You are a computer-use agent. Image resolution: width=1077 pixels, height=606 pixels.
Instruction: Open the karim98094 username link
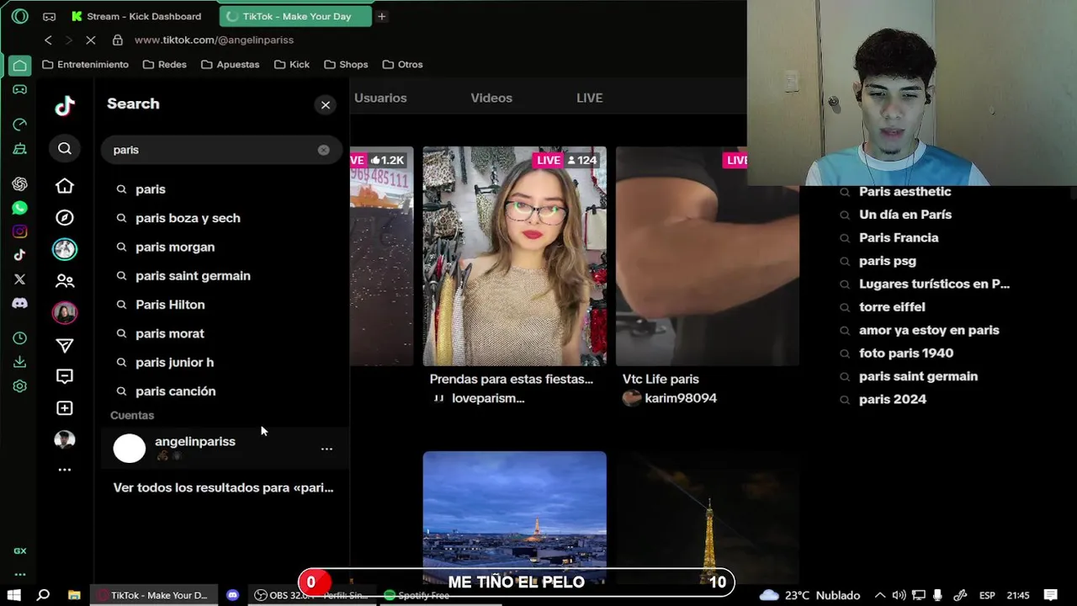[681, 398]
